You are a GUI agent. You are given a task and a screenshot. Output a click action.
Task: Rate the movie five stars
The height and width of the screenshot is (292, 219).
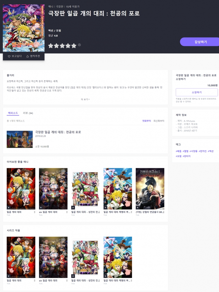pyautogui.click(x=74, y=46)
